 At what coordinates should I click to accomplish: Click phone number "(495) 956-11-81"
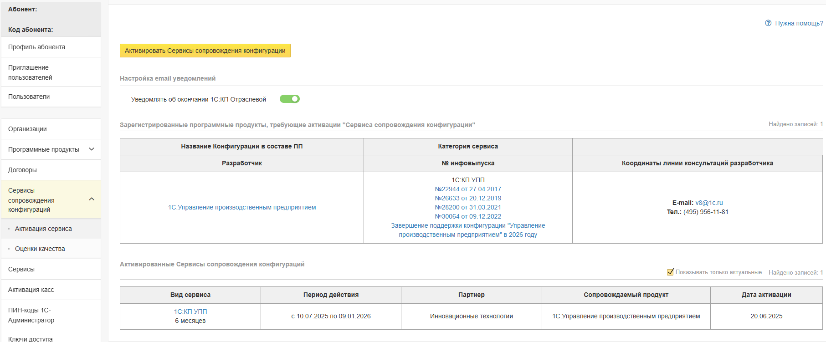tap(706, 212)
